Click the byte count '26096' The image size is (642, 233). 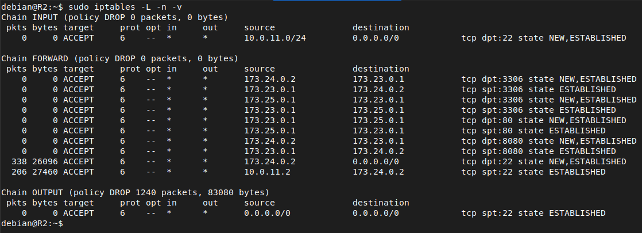coord(45,161)
